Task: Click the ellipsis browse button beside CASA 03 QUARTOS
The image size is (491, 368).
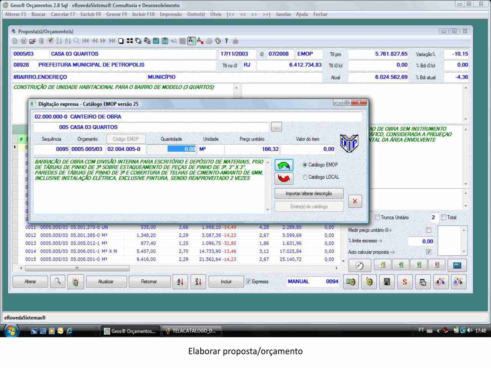Action: [276, 127]
